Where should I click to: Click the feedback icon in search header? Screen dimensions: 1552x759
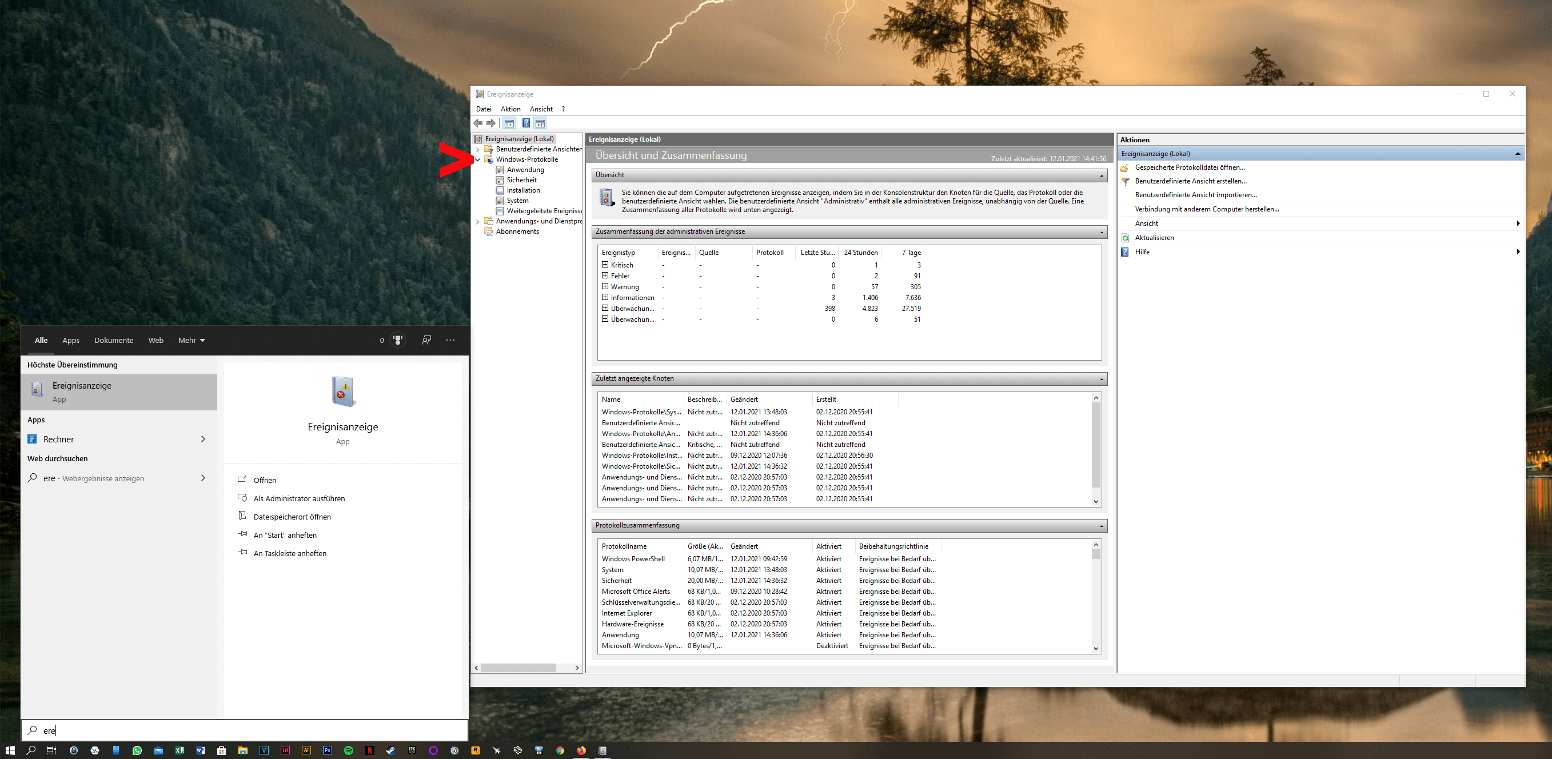pos(426,340)
